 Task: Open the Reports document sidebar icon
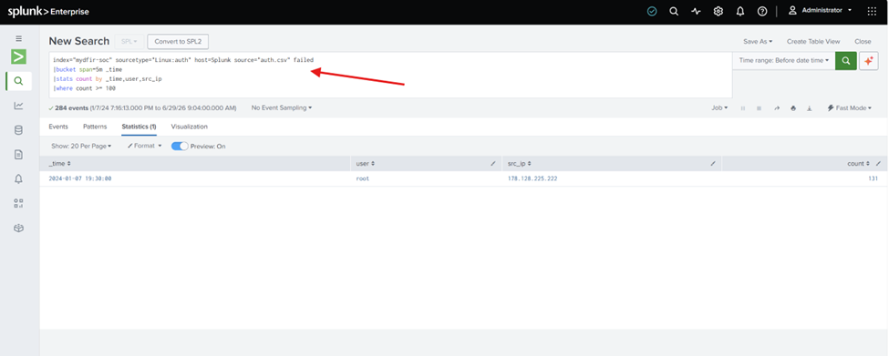coord(19,155)
